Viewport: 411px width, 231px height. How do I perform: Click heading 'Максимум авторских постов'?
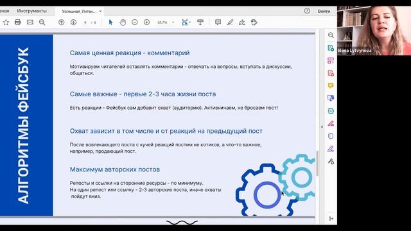(115, 169)
